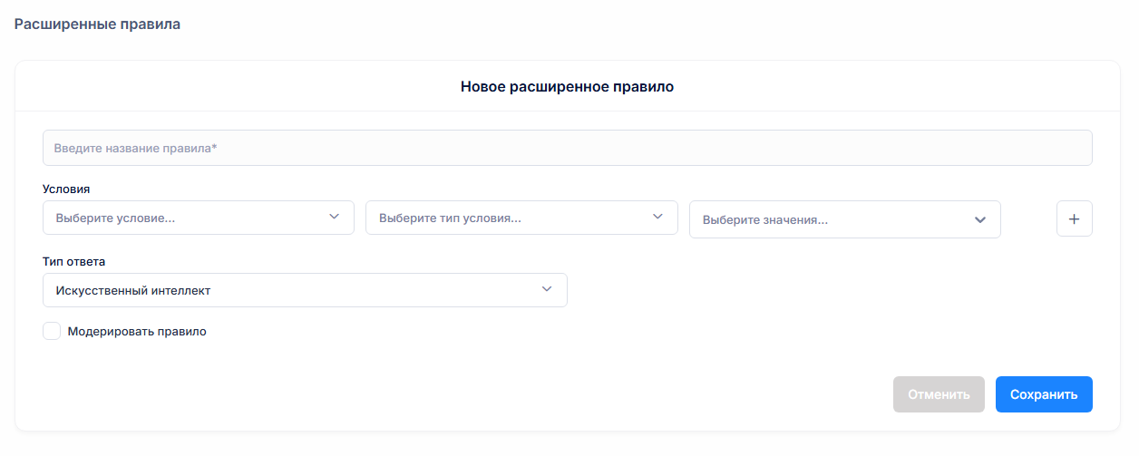This screenshot has width=1139, height=456.
Task: Click chevron arrow in 'Выберите условие' field
Action: [x=334, y=218]
